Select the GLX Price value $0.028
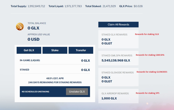This screenshot has width=174, height=110. [138, 6]
